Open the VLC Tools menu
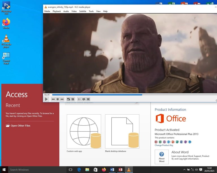Image resolution: width=217 pixels, height=173 pixels. pyautogui.click(x=91, y=11)
